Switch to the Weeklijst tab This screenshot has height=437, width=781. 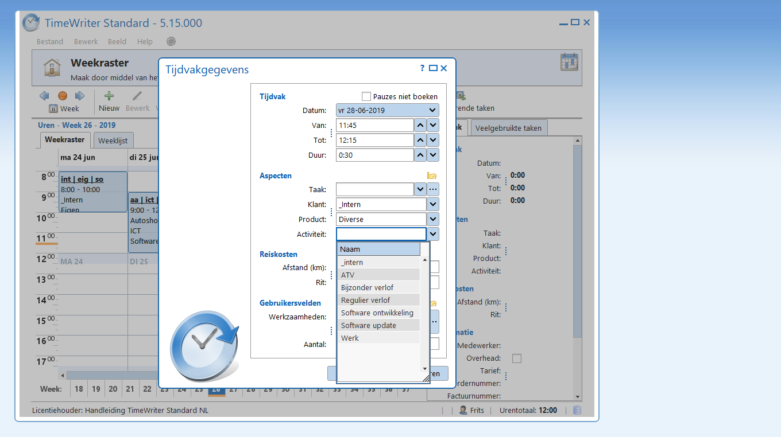[114, 141]
